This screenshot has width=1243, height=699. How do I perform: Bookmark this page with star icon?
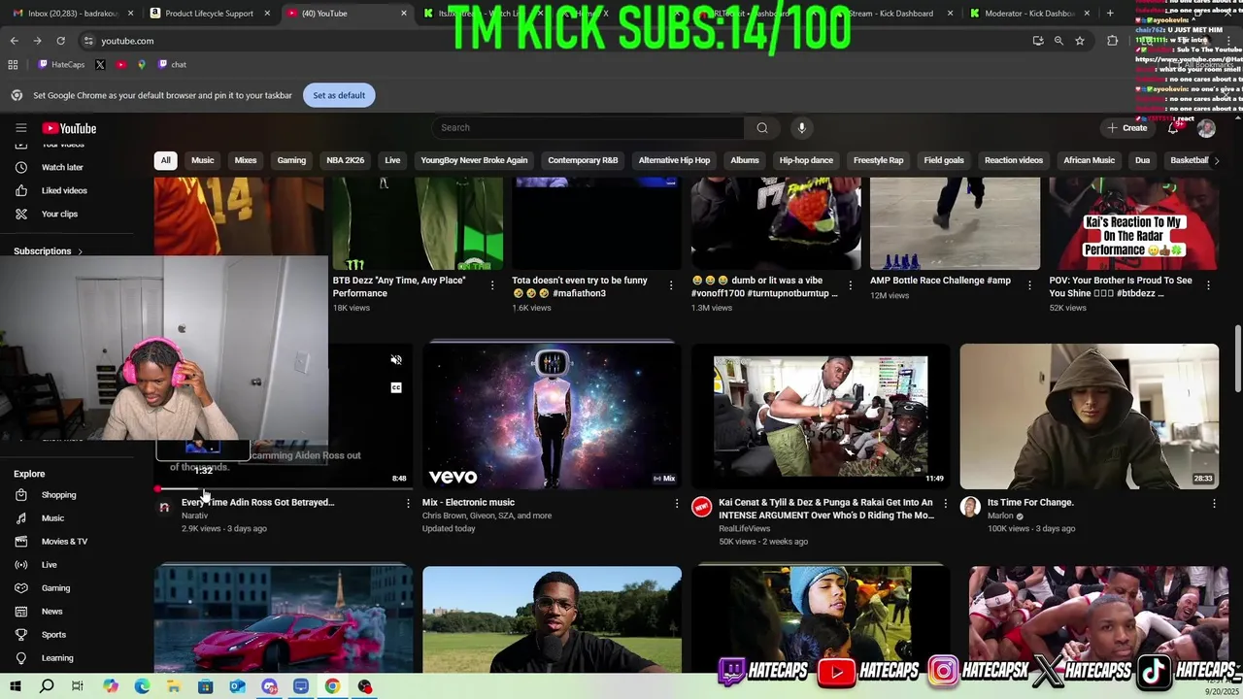pos(1079,41)
